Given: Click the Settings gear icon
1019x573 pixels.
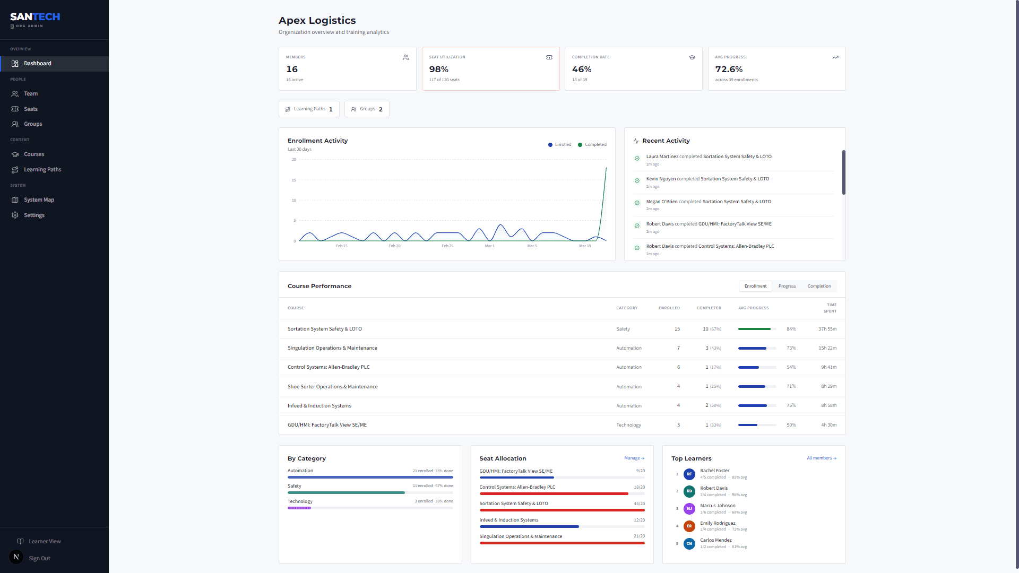Looking at the screenshot, I should (15, 215).
